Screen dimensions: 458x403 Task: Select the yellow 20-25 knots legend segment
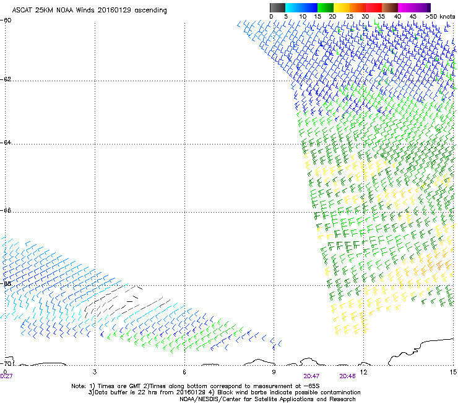342,7
